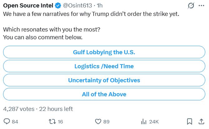Bookmark this post with the bookmark icon
Image resolution: width=209 pixels, height=129 pixels.
pyautogui.click(x=189, y=121)
